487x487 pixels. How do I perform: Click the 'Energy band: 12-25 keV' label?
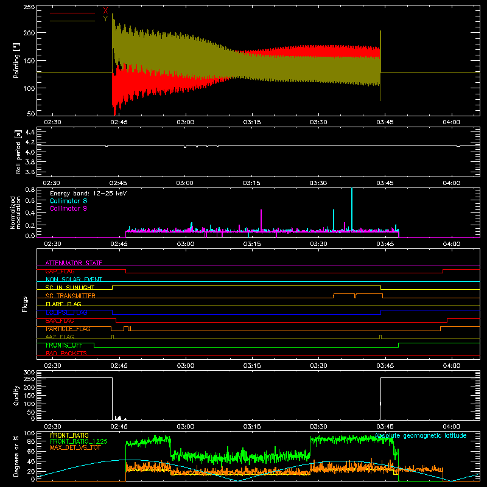tap(88, 194)
